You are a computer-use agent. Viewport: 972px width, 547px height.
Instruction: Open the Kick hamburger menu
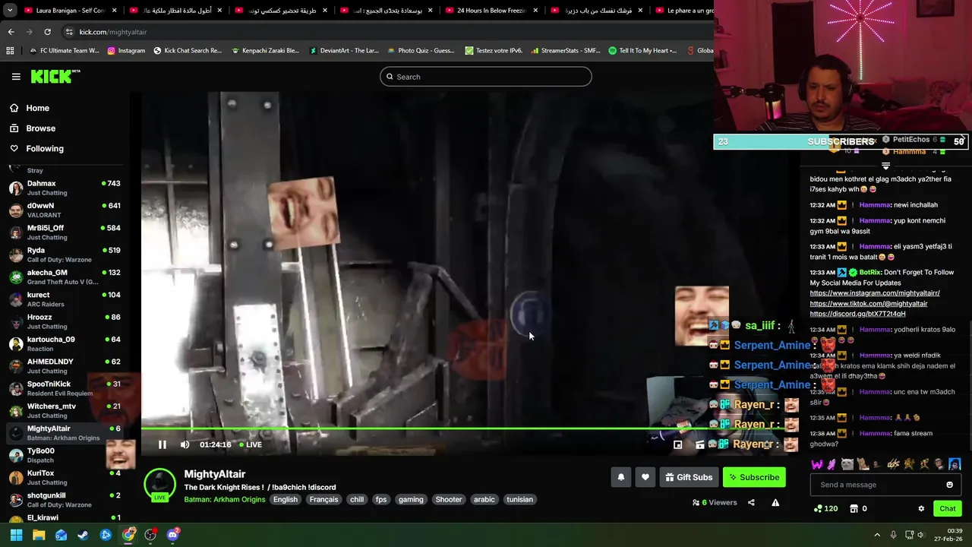pos(16,76)
